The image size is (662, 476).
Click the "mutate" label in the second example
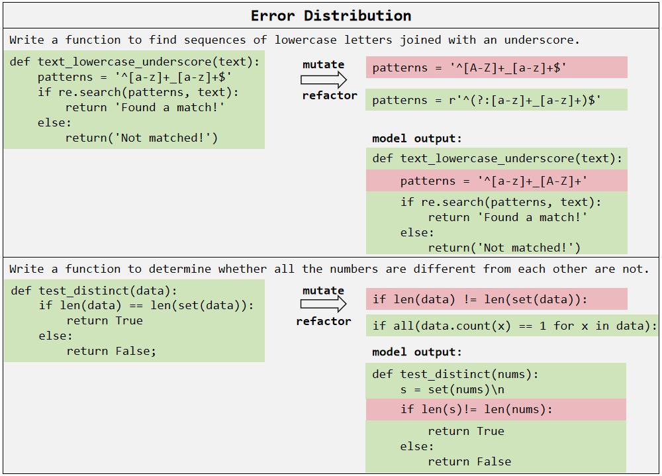[x=323, y=291]
